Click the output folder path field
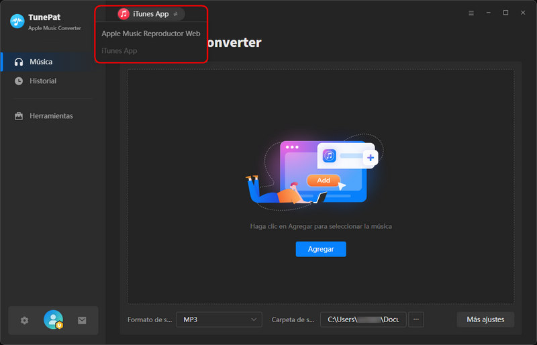The width and height of the screenshot is (537, 345). [362, 319]
